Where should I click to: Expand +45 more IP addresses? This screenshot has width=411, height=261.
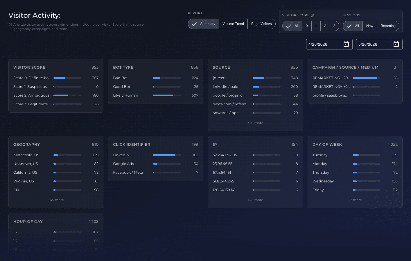click(x=255, y=200)
